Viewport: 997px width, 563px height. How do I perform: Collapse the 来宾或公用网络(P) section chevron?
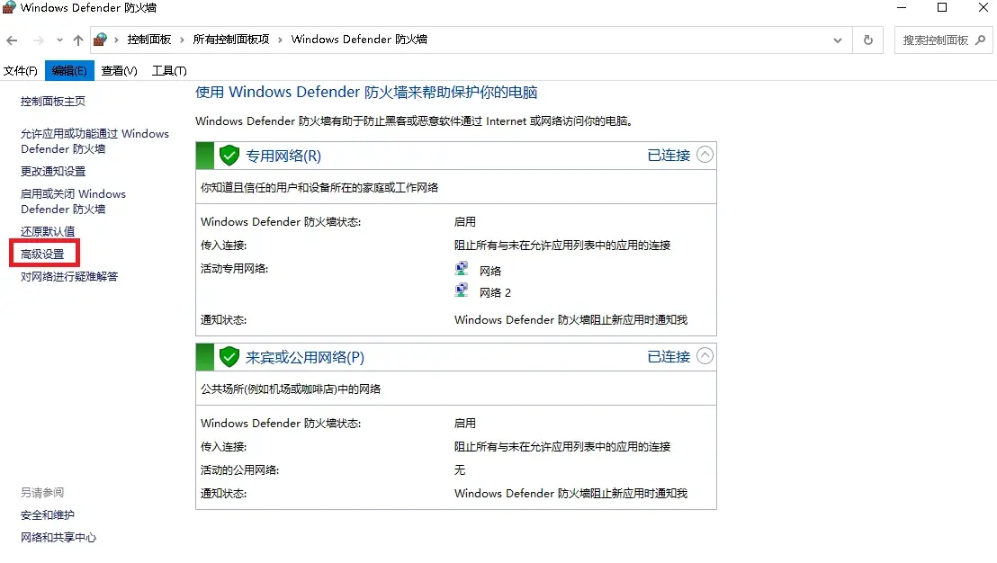pyautogui.click(x=705, y=356)
